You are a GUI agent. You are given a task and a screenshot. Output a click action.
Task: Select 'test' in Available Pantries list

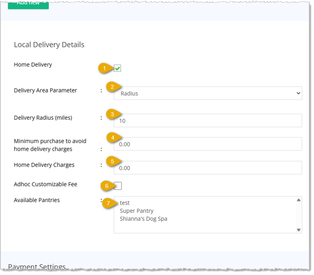click(125, 203)
